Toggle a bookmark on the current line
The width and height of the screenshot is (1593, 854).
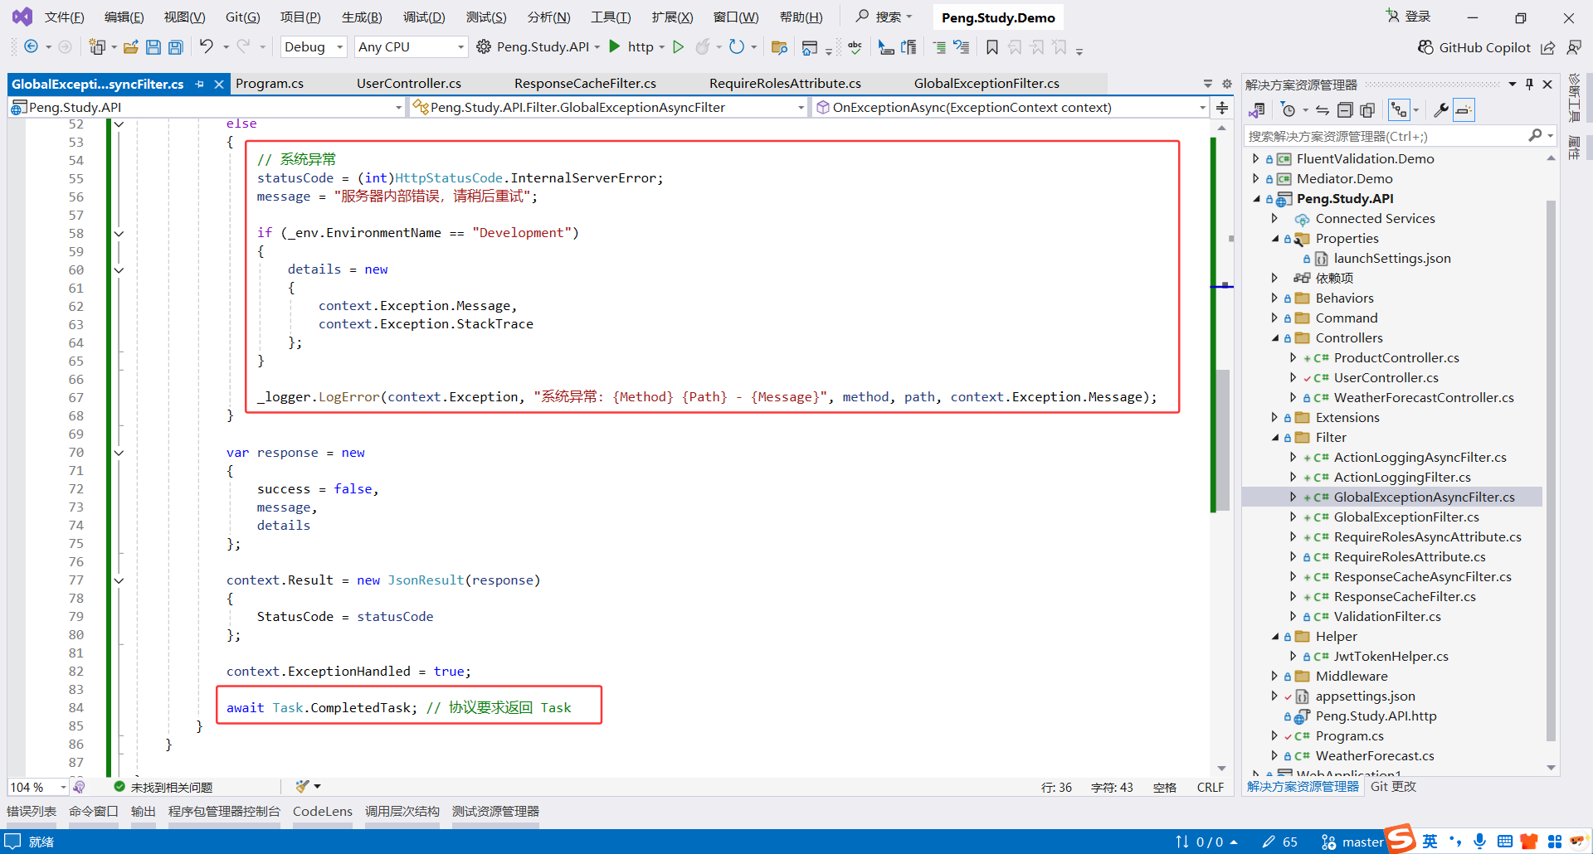coord(992,47)
